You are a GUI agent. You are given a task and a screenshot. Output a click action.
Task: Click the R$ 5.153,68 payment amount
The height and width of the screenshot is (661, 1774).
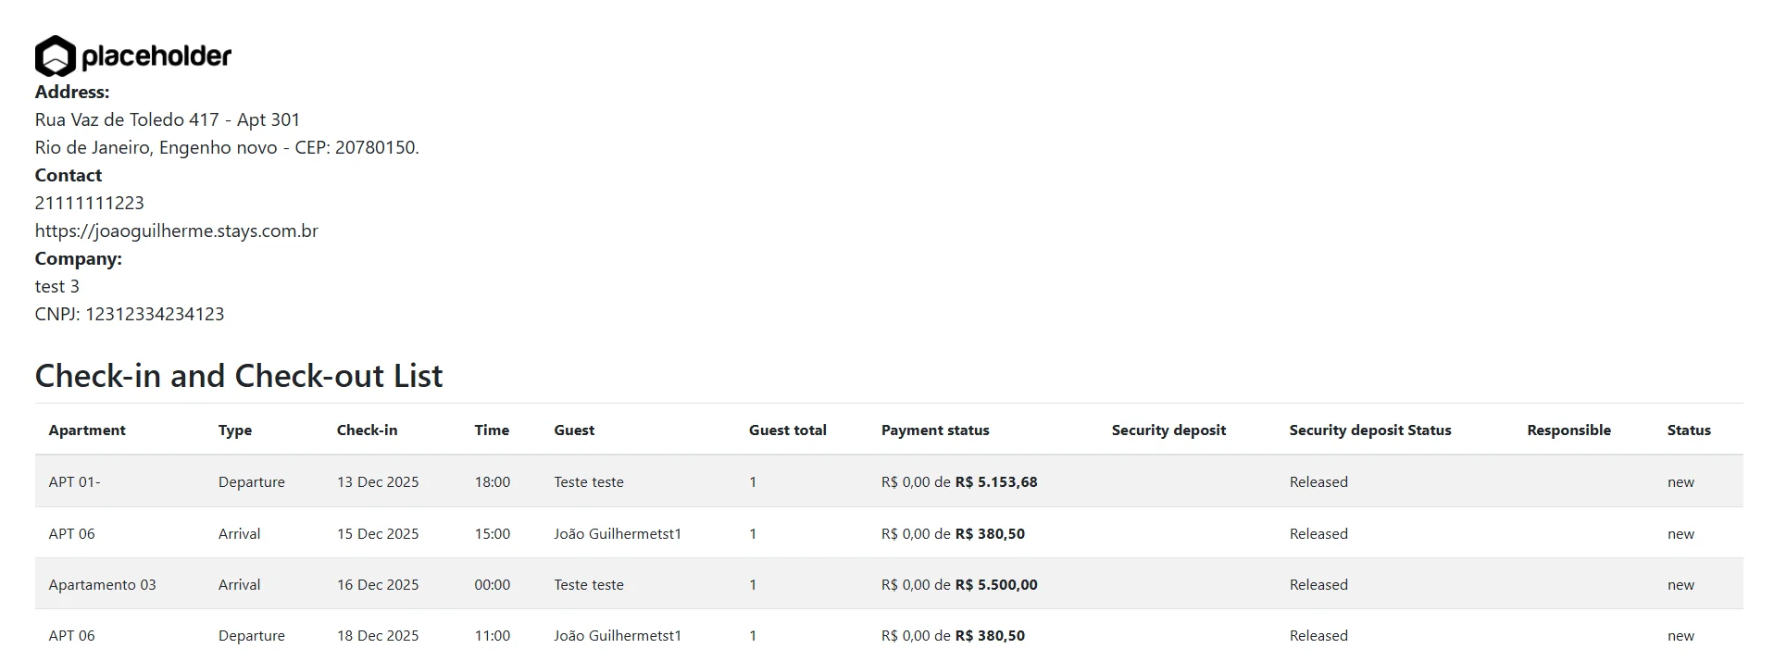(996, 481)
